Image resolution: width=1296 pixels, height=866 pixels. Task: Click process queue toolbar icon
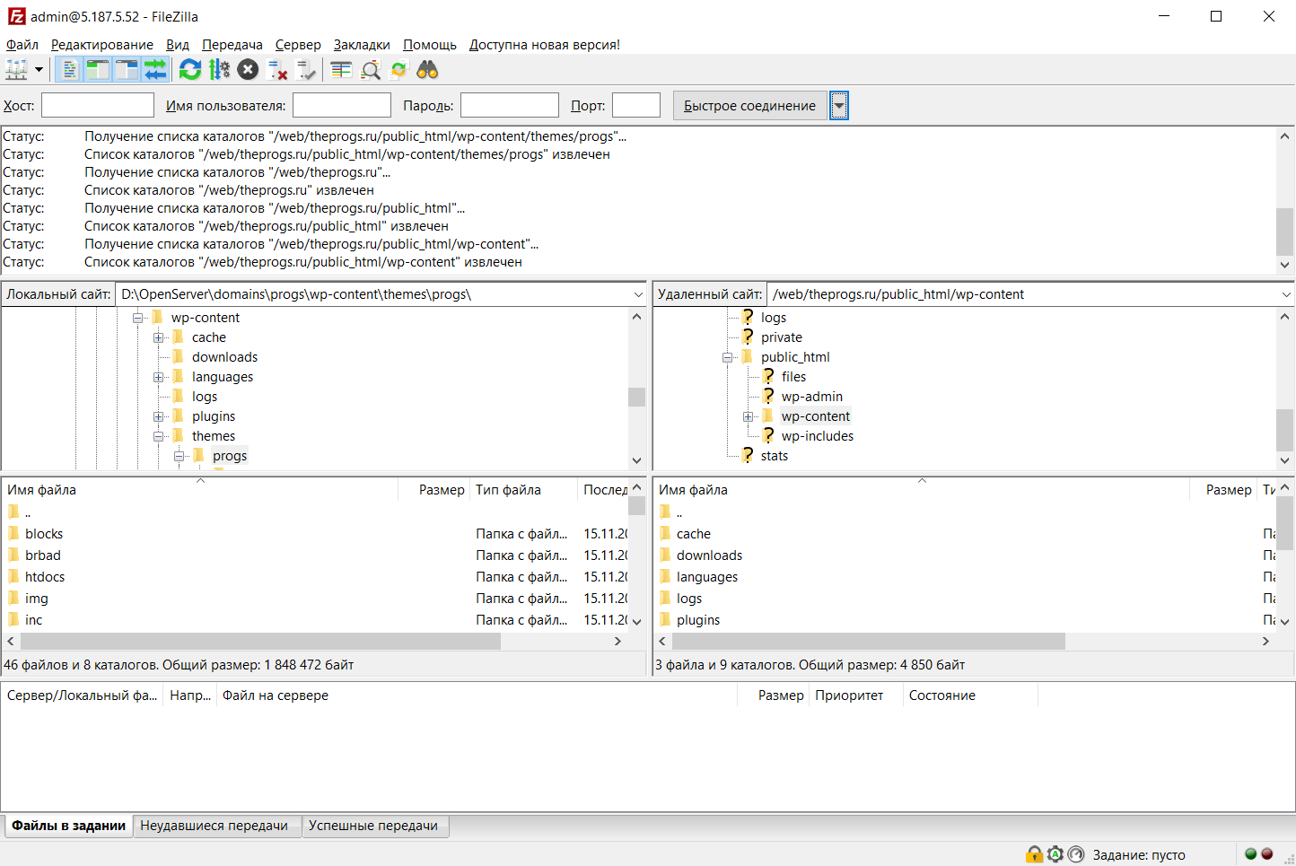pos(219,70)
